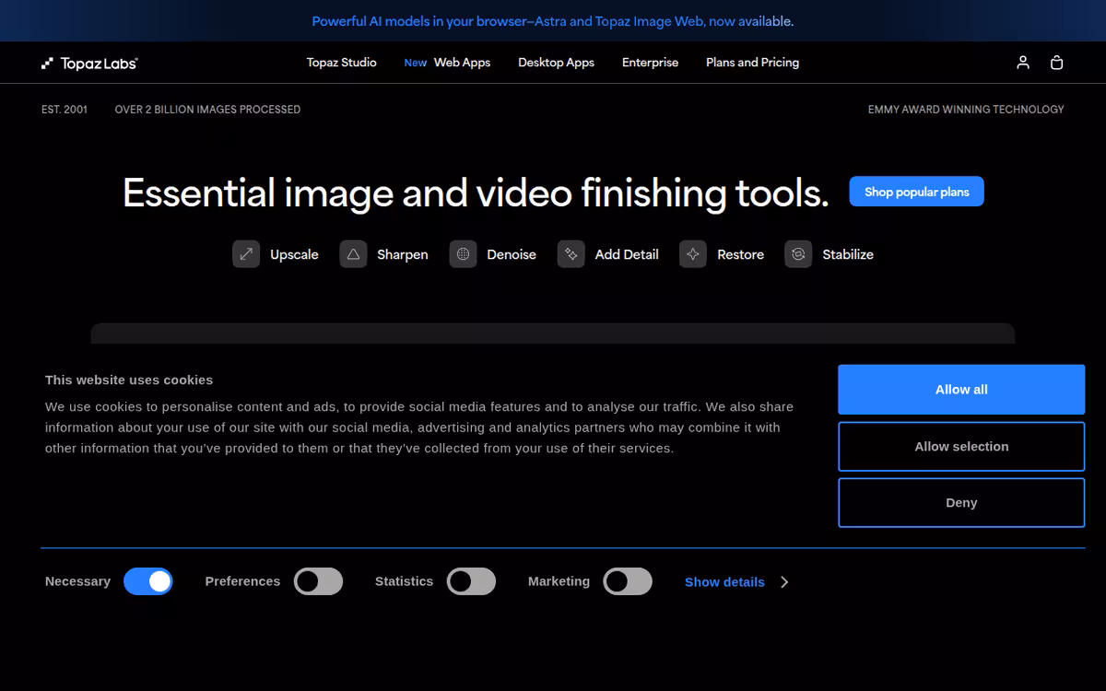Expand Show details in cookie banner
This screenshot has height=691, width=1106.
[724, 582]
